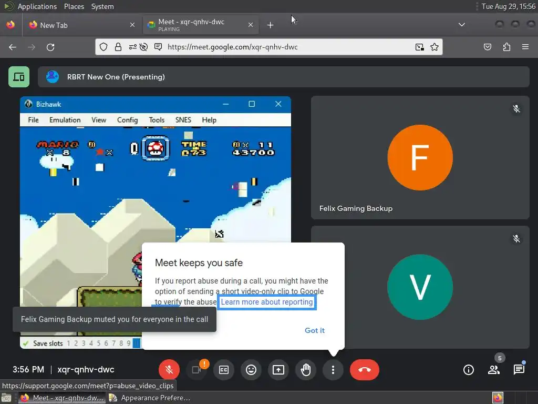Open the Firefox hamburger application menu

coord(525,47)
